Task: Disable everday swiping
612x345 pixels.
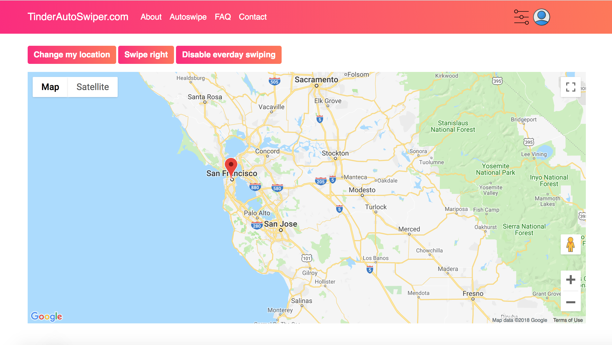Action: [229, 55]
